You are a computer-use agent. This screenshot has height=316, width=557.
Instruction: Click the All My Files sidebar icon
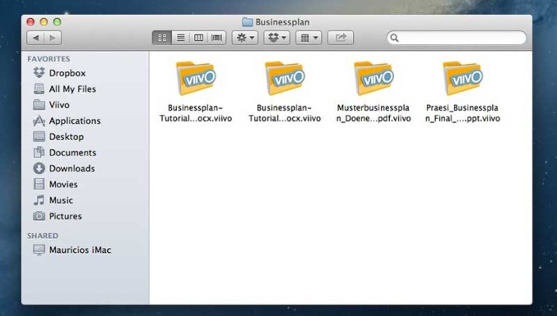click(39, 88)
